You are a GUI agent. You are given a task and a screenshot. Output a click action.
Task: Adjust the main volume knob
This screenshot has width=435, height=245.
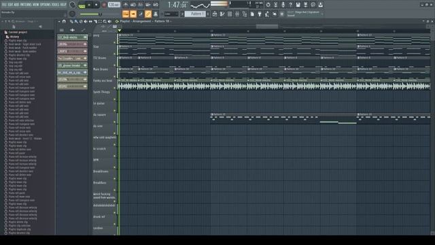pyautogui.click(x=73, y=5)
